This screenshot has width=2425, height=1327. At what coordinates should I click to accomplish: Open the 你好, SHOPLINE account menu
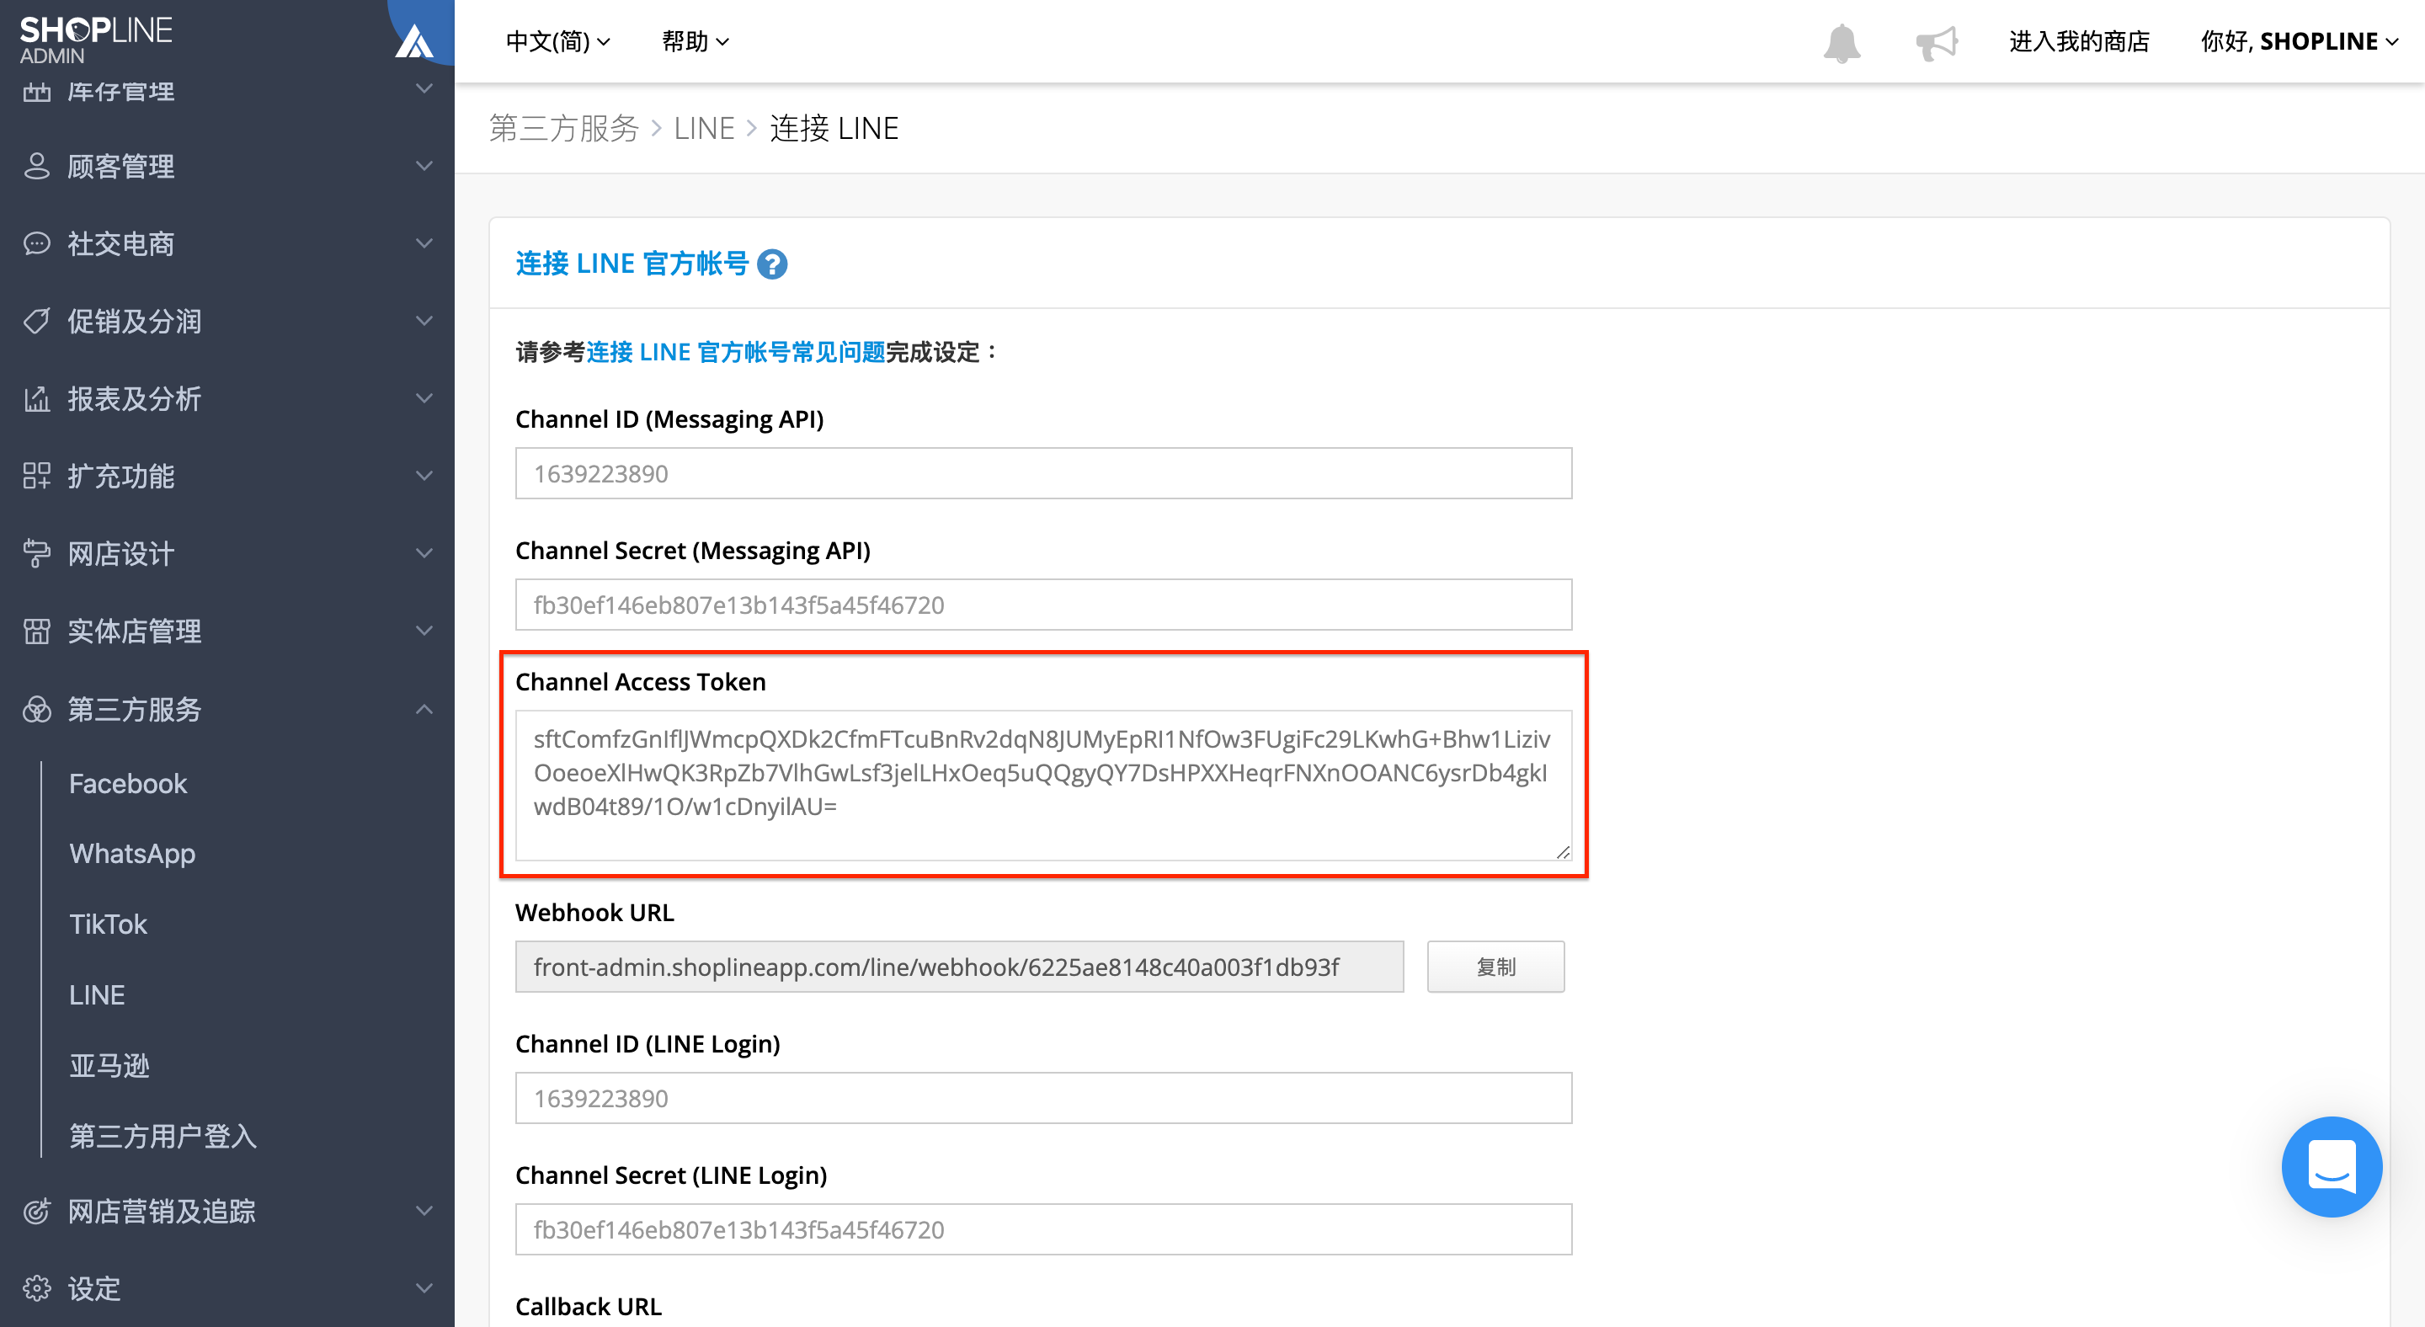tap(2299, 41)
